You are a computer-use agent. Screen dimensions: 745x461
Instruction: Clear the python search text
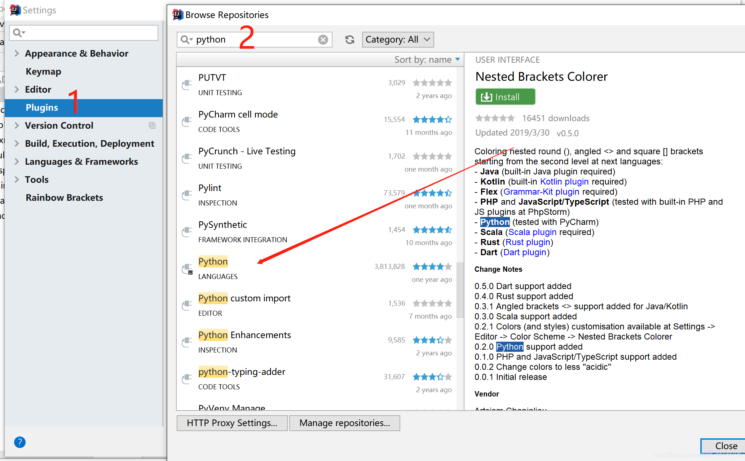pos(323,40)
